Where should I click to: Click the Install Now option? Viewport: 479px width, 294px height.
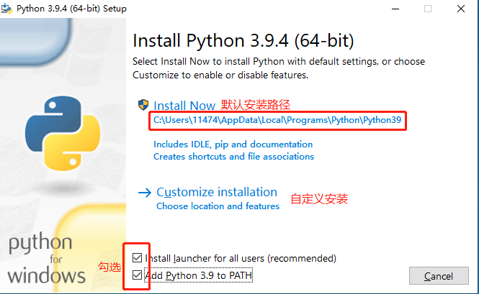[x=184, y=106]
